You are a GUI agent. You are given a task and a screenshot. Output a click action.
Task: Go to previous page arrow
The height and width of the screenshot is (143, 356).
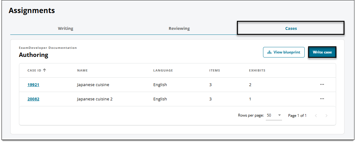[316, 116]
